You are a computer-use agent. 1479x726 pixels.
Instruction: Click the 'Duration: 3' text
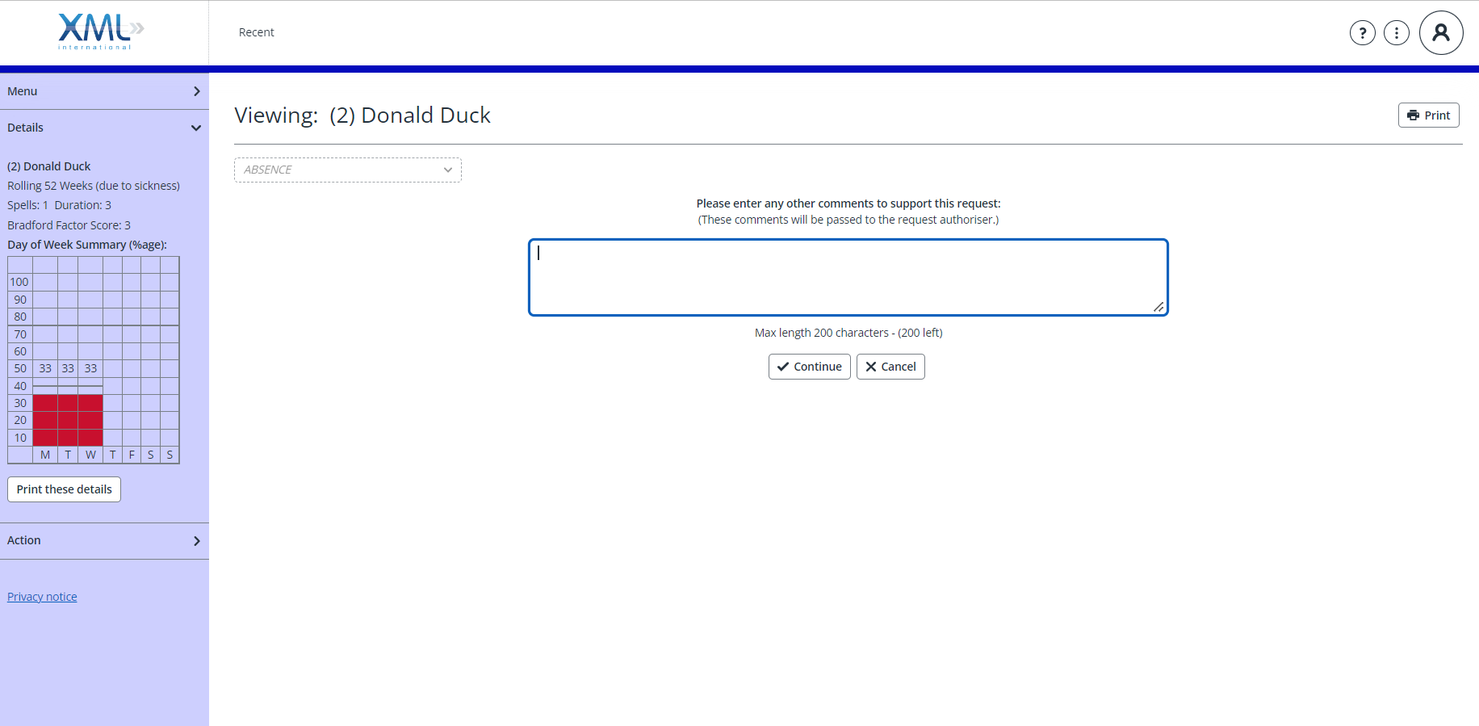83,205
